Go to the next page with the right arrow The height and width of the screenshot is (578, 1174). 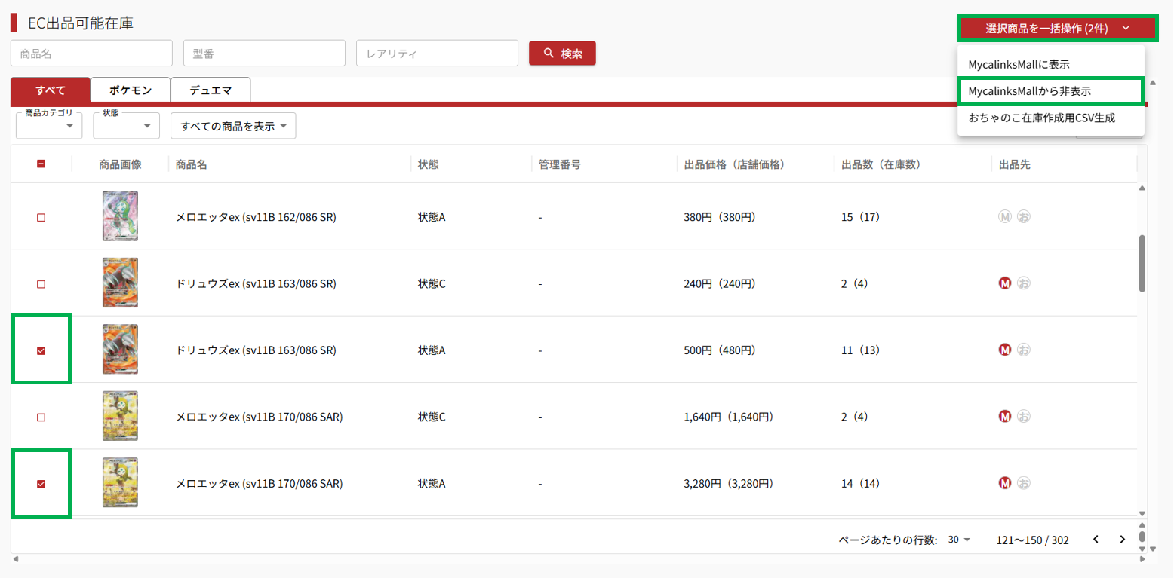coord(1122,540)
